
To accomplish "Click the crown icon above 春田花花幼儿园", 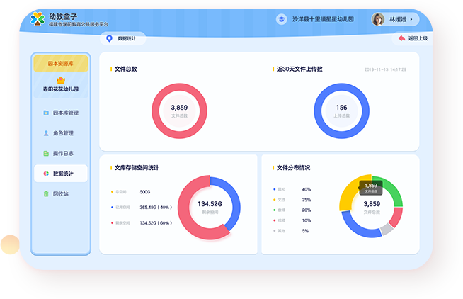I will (x=60, y=79).
